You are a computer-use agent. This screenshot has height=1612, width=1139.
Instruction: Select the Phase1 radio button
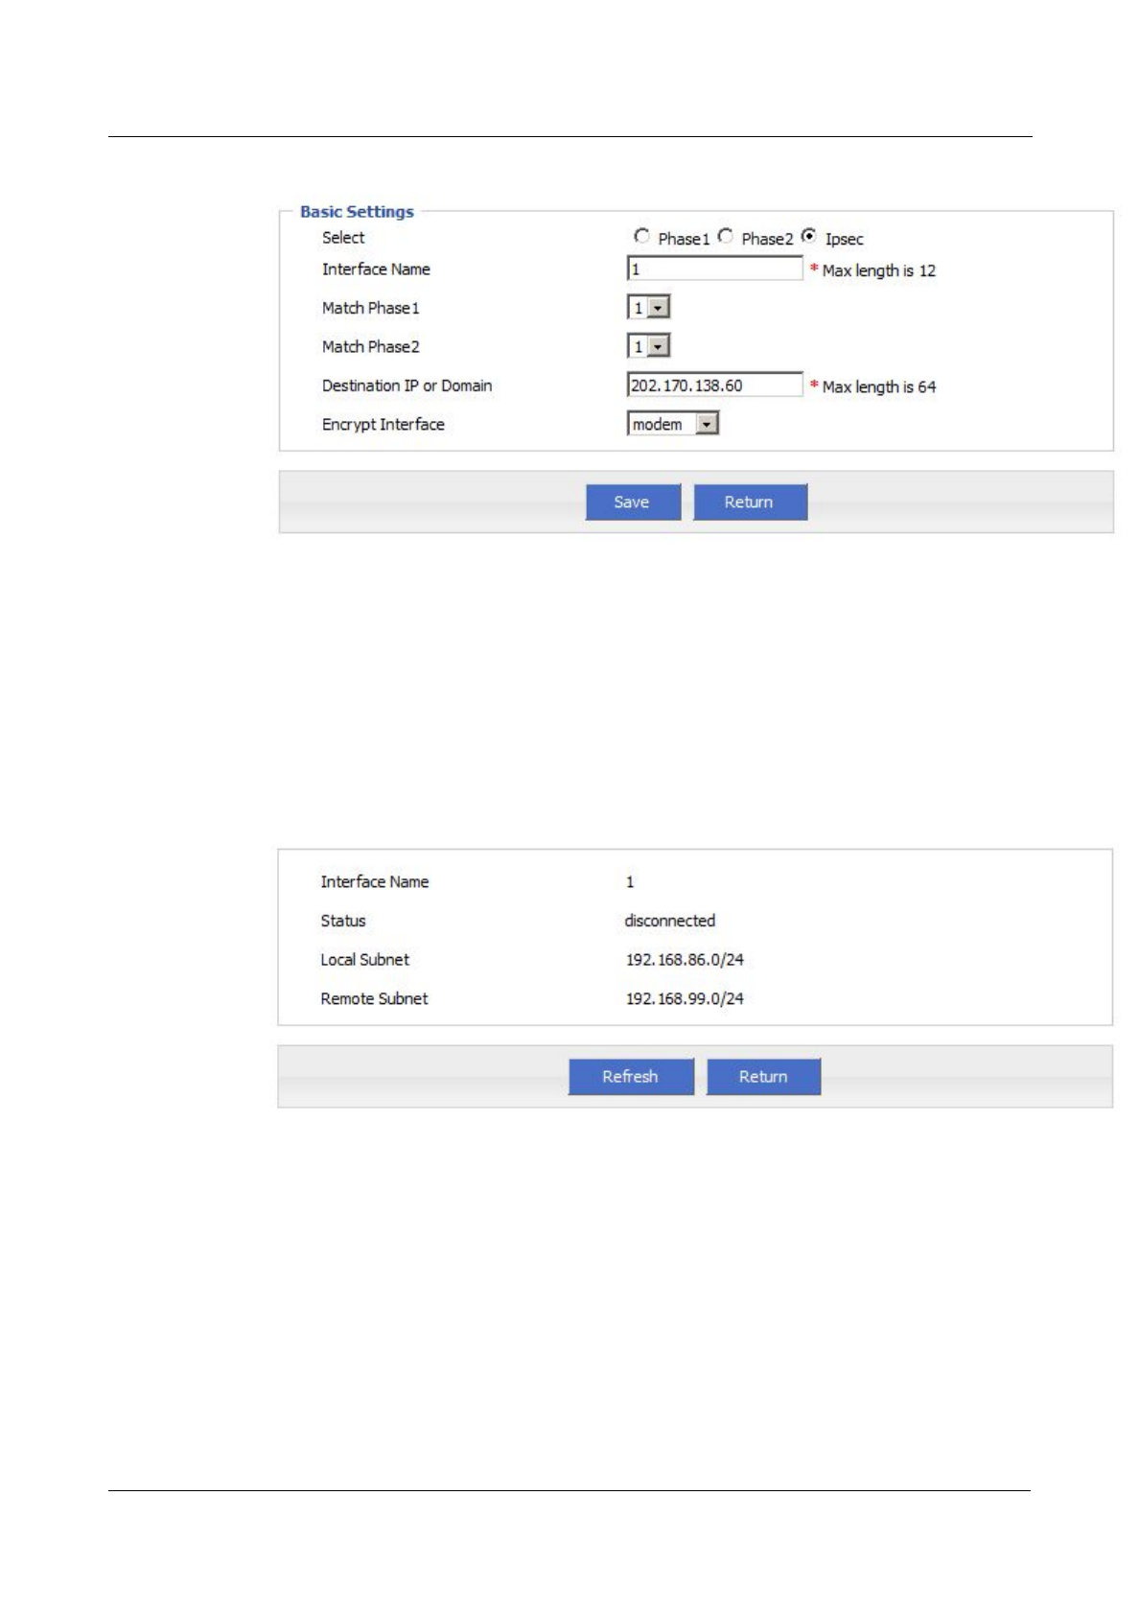click(x=641, y=236)
